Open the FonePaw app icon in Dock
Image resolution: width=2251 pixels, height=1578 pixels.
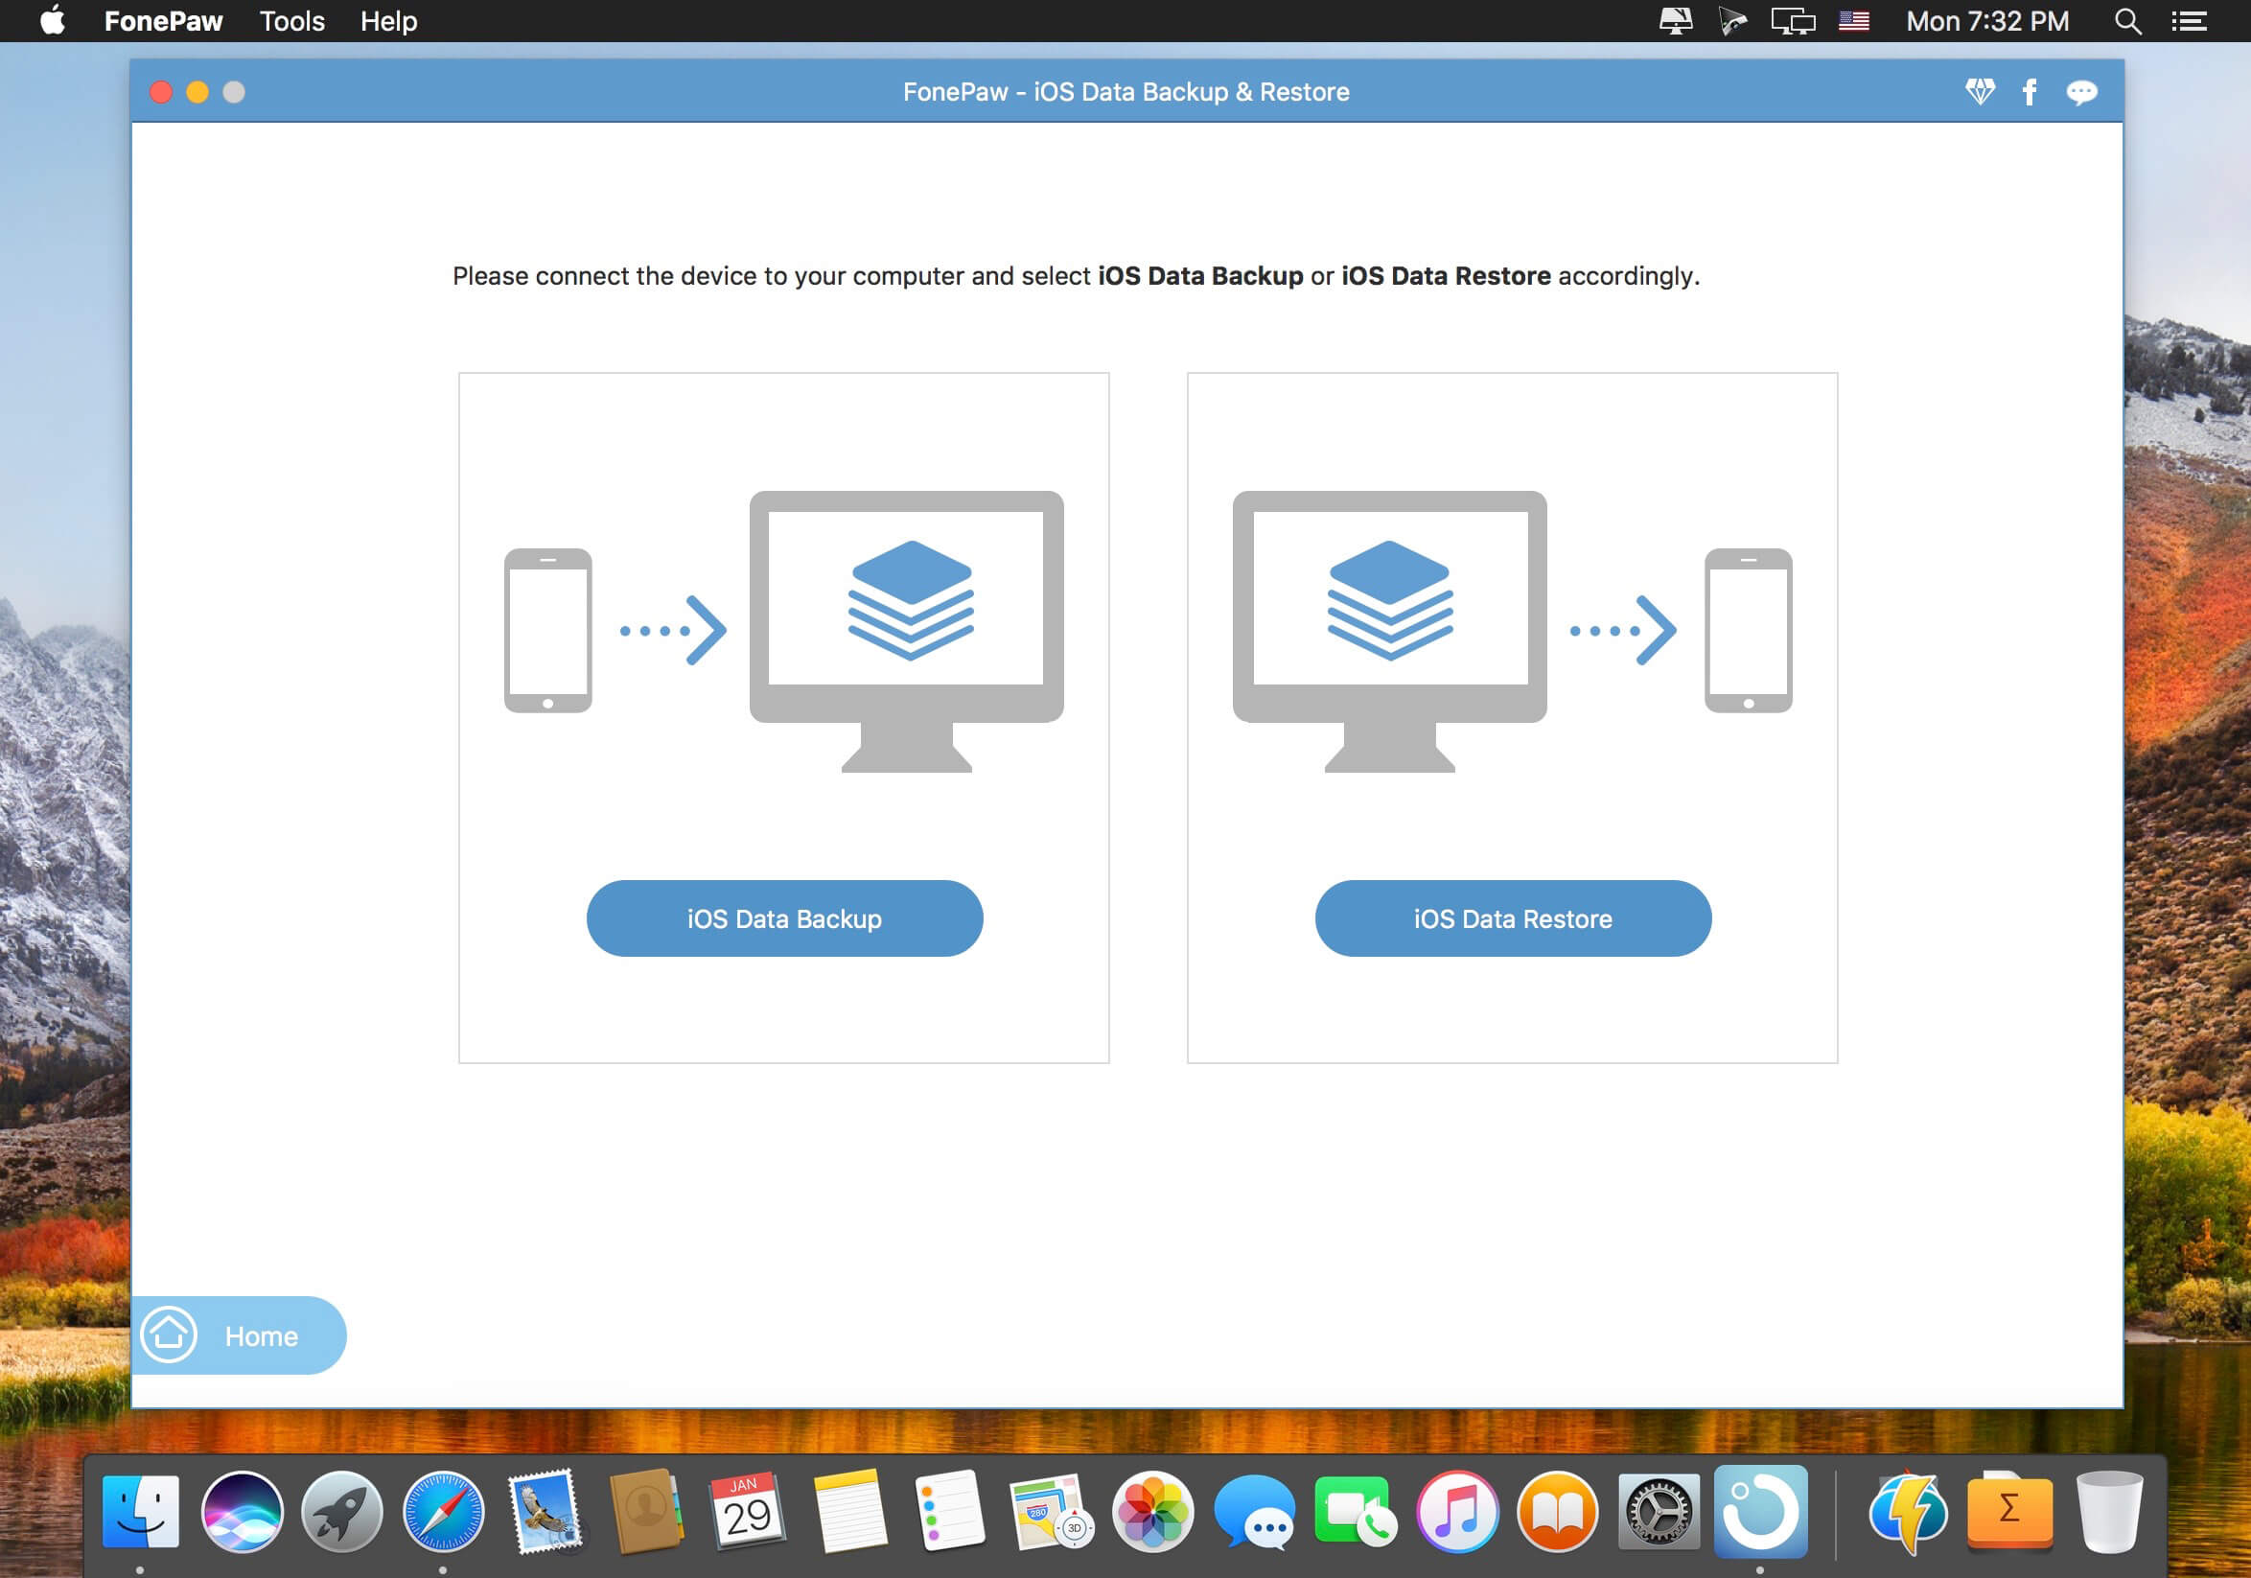pos(1760,1511)
